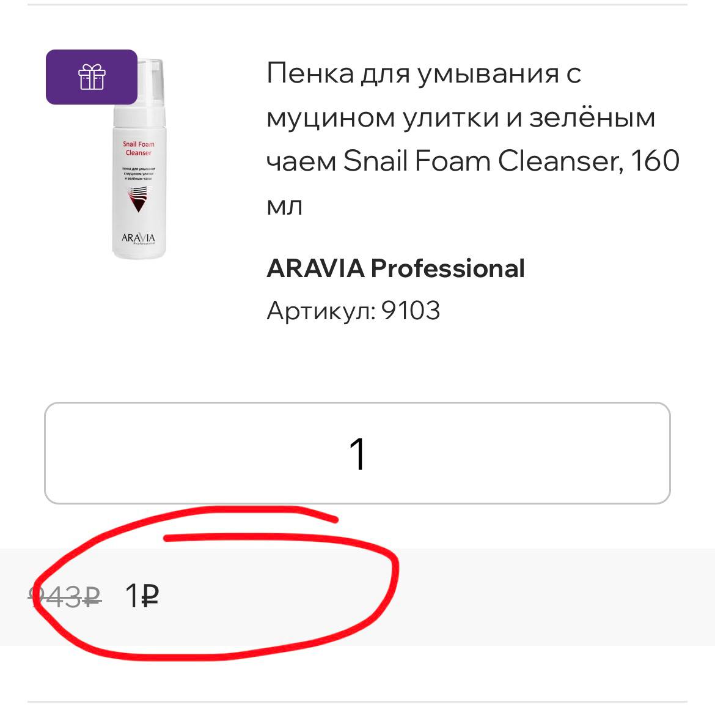This screenshot has height=710, width=715.
Task: Click the 'мл' volume text
Action: pyautogui.click(x=284, y=206)
